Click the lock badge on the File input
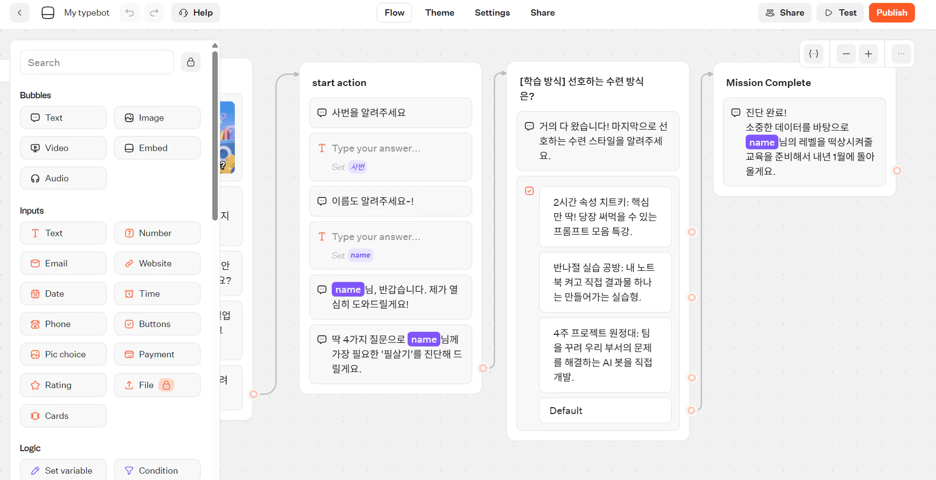This screenshot has height=480, width=936. click(x=167, y=385)
